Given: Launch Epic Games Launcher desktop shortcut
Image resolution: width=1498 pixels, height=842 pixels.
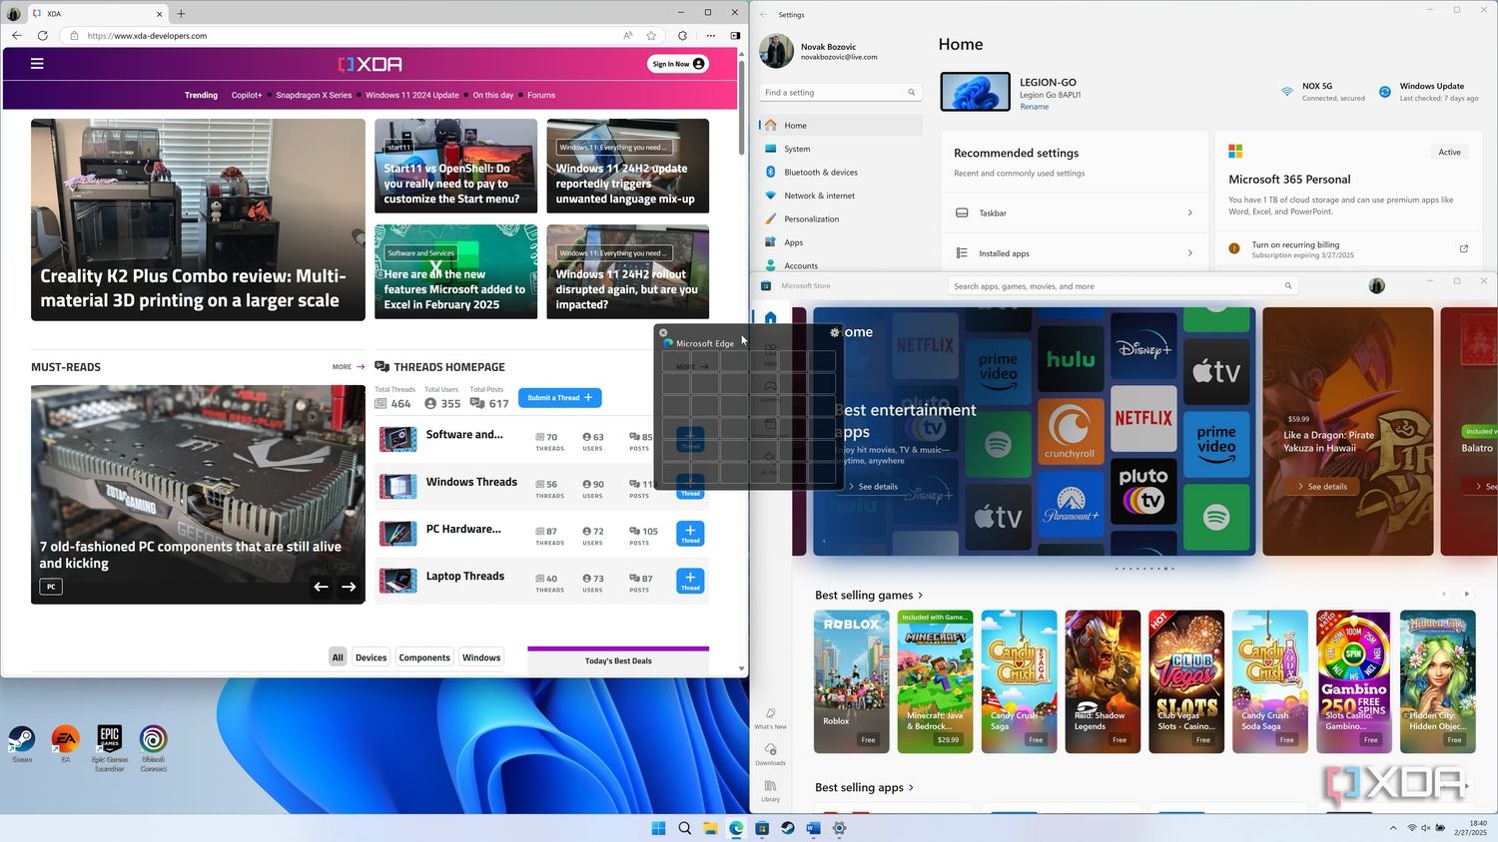Looking at the screenshot, I should click(110, 748).
